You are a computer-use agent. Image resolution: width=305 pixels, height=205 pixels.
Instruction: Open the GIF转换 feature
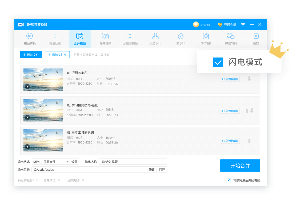(205, 39)
